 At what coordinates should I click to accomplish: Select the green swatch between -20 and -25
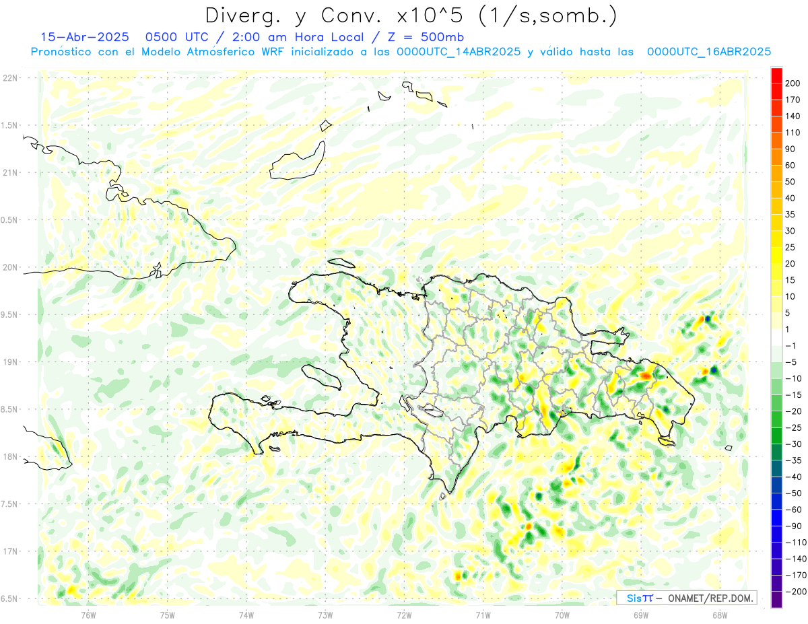click(x=776, y=419)
